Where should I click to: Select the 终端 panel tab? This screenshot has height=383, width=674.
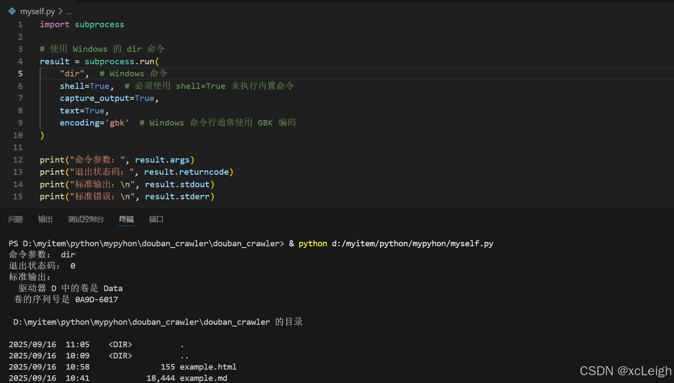coord(127,219)
